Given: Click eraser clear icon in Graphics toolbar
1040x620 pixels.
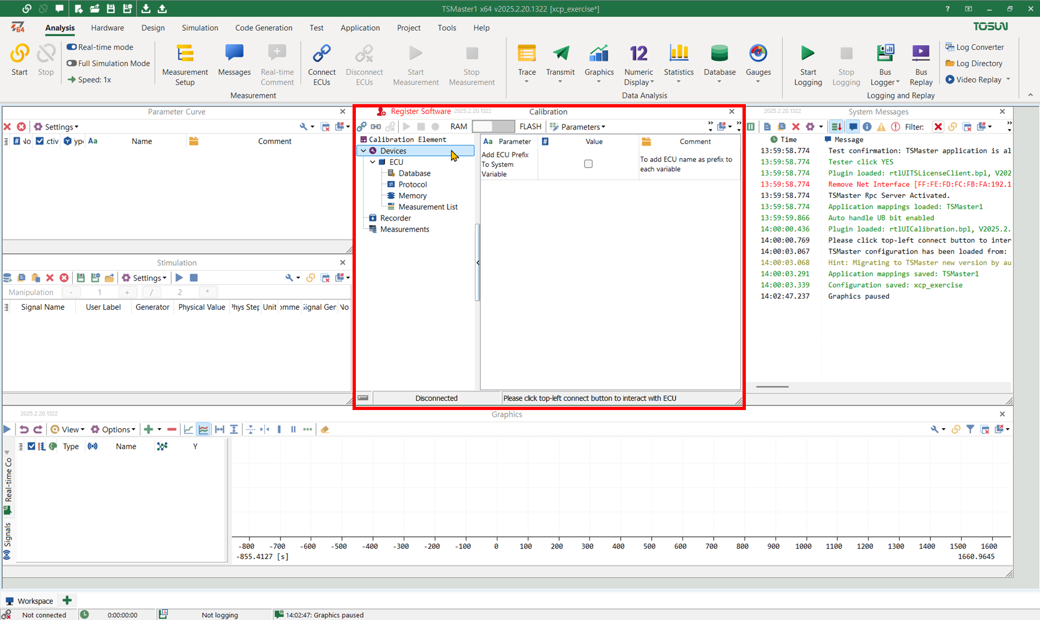Looking at the screenshot, I should [x=325, y=429].
